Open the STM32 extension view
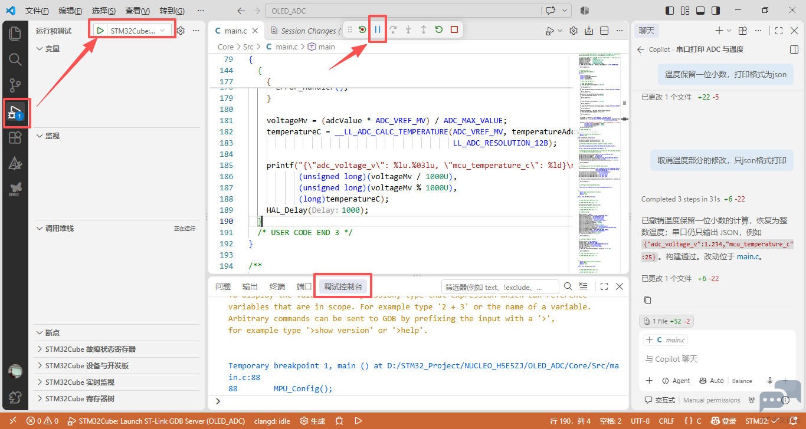 15,189
